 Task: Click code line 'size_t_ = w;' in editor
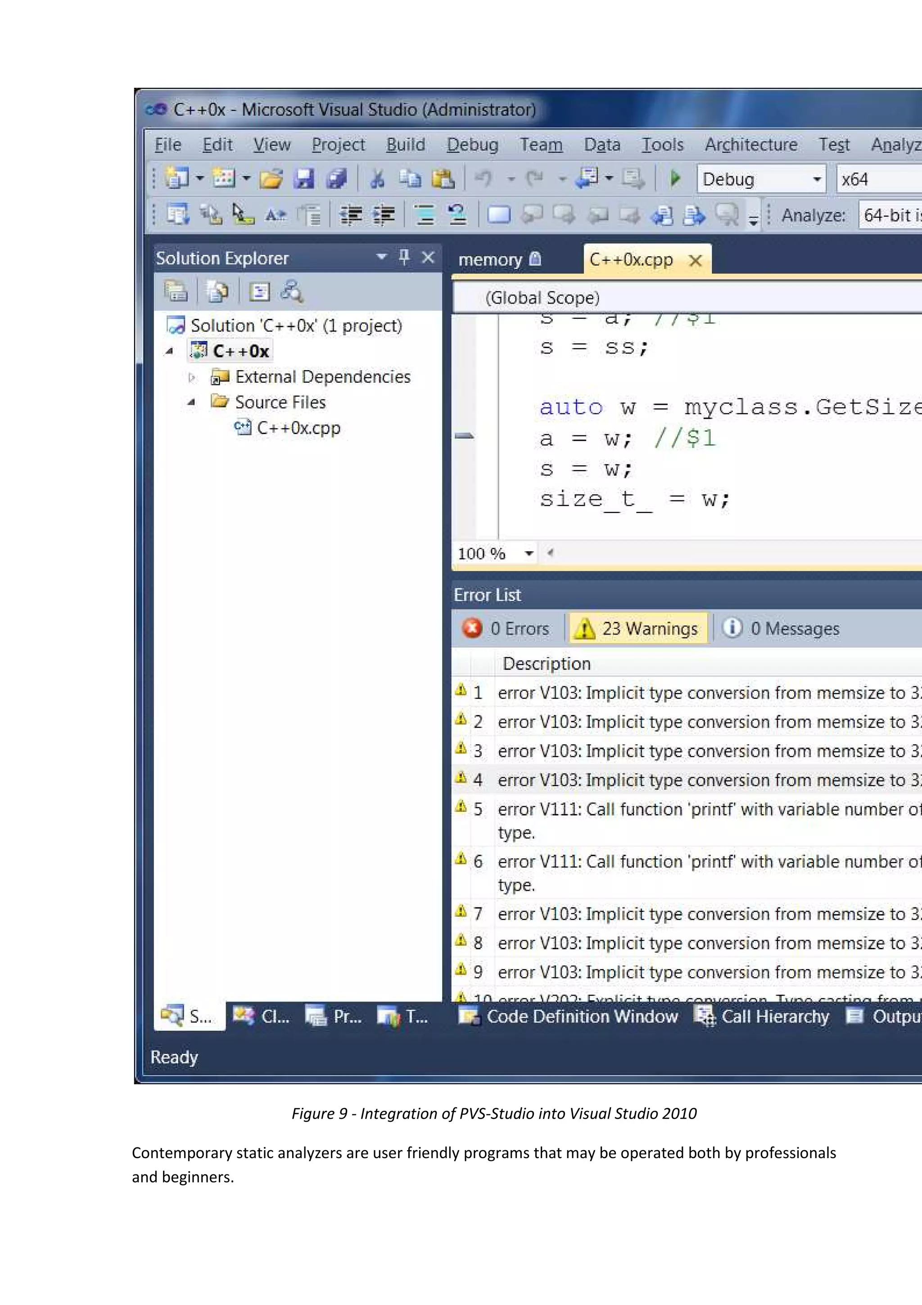tap(635, 499)
